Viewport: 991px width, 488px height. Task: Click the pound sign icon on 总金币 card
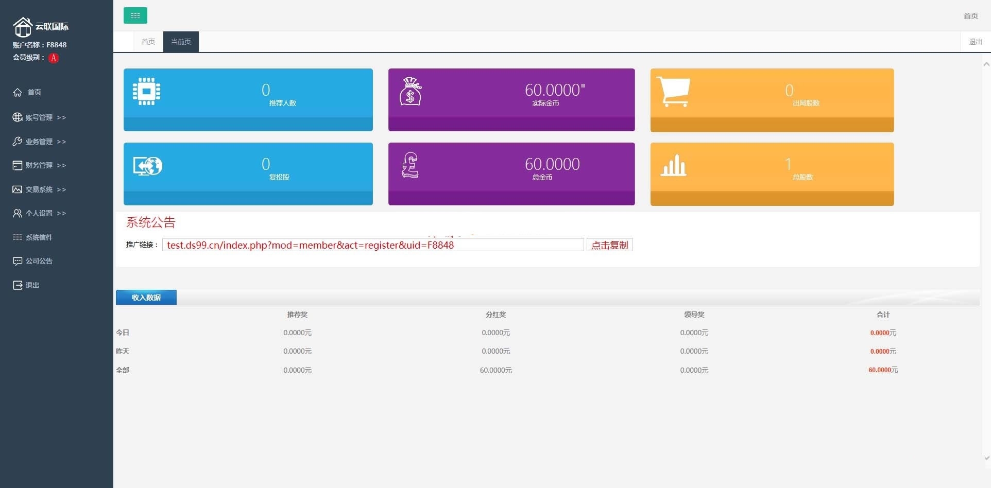pos(410,165)
